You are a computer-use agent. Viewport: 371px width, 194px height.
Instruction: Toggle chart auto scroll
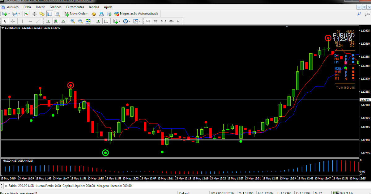click(x=98, y=21)
